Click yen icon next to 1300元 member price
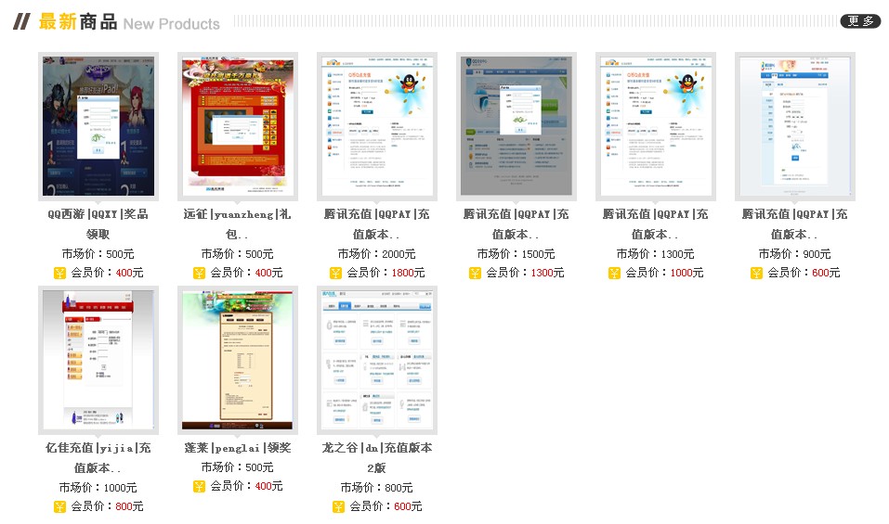Screen dimensions: 889x524 (475, 273)
